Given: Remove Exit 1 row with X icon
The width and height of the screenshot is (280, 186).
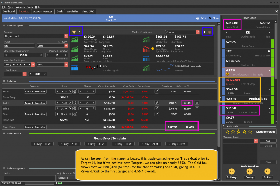Looking at the screenshot, I should coord(197,103).
